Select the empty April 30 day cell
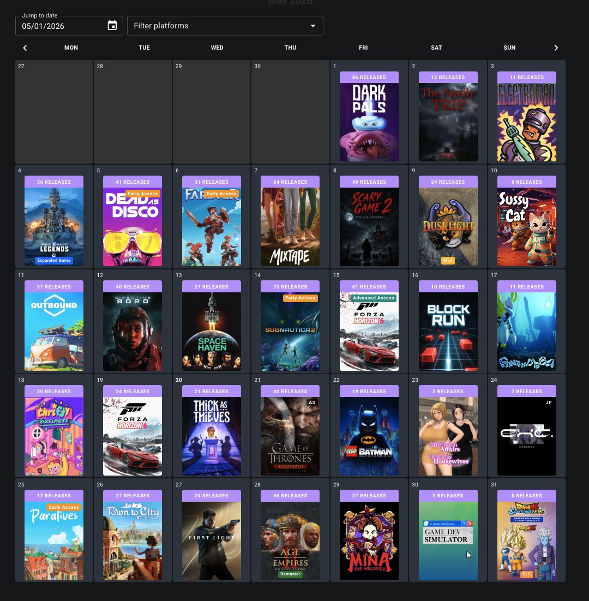Screen dimensions: 589x601 click(290, 112)
